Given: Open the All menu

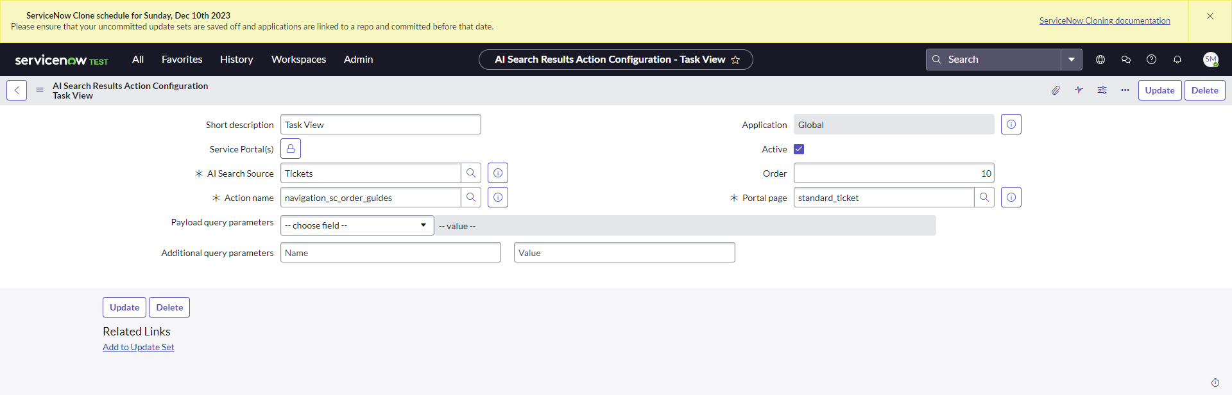Looking at the screenshot, I should point(138,59).
